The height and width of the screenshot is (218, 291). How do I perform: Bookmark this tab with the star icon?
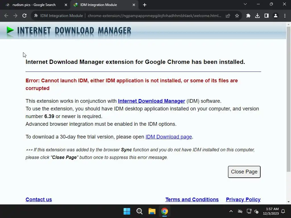(237, 16)
